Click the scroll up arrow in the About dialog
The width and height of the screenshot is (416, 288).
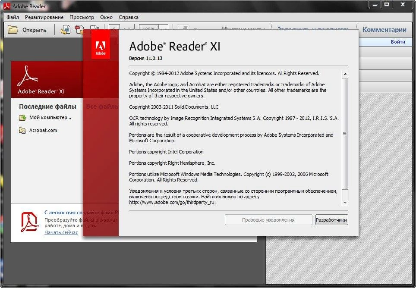[345, 74]
